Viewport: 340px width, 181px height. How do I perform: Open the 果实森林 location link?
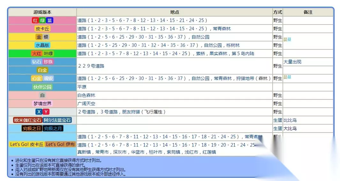click(218, 54)
